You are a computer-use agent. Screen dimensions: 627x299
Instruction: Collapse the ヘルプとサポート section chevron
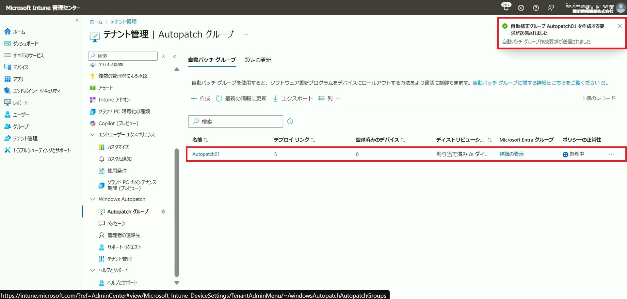pos(92,270)
